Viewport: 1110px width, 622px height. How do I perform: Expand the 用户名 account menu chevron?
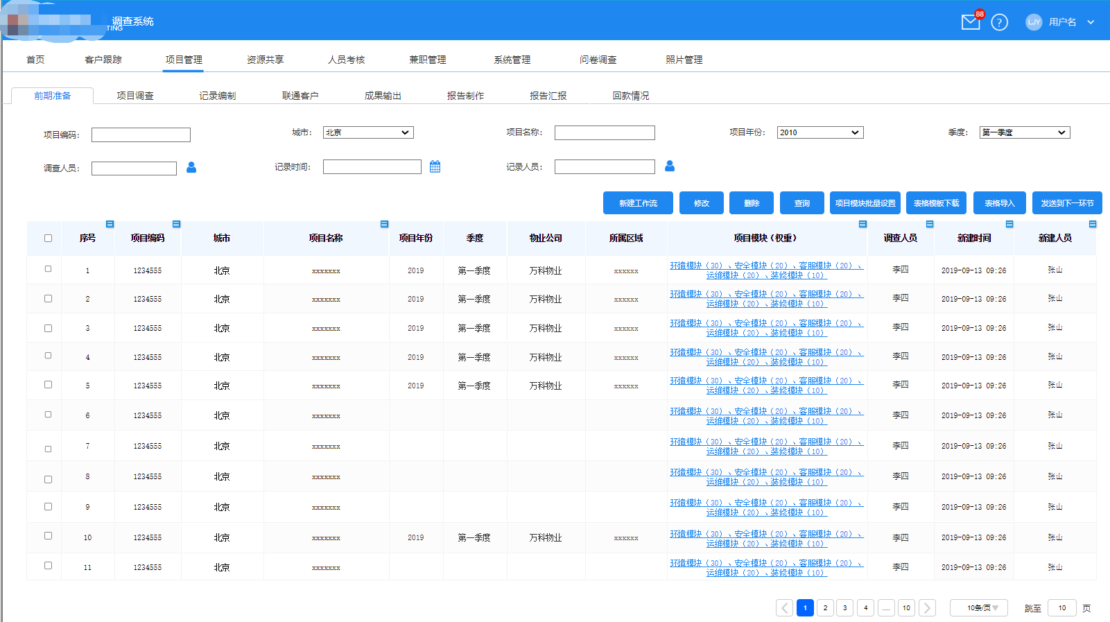(1091, 22)
